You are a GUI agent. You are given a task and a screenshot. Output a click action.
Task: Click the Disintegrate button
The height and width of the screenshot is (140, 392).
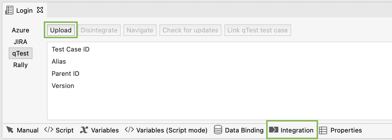(x=99, y=30)
